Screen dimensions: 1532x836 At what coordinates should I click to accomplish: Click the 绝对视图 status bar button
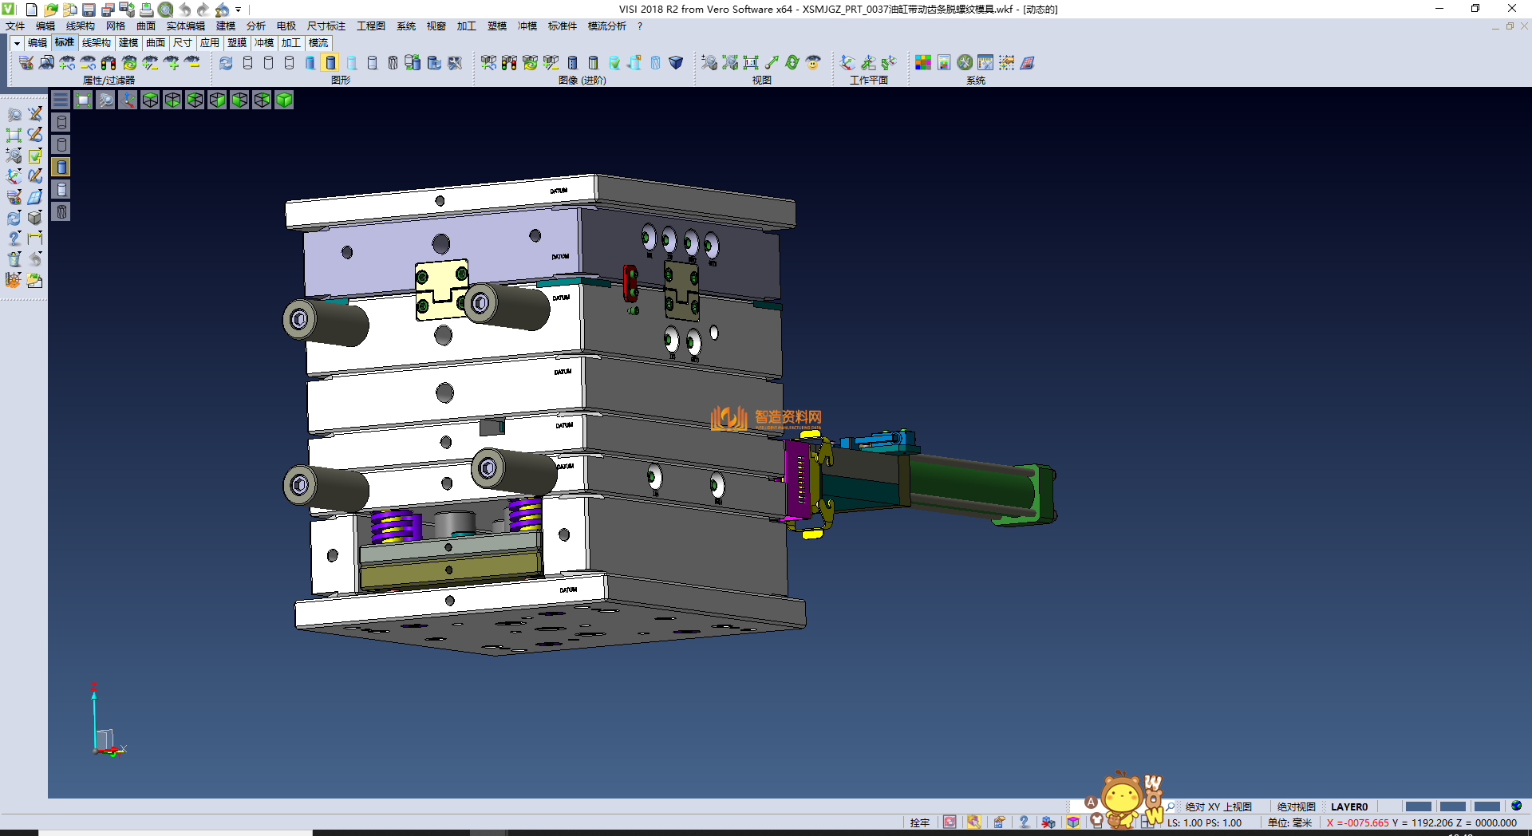[1296, 806]
